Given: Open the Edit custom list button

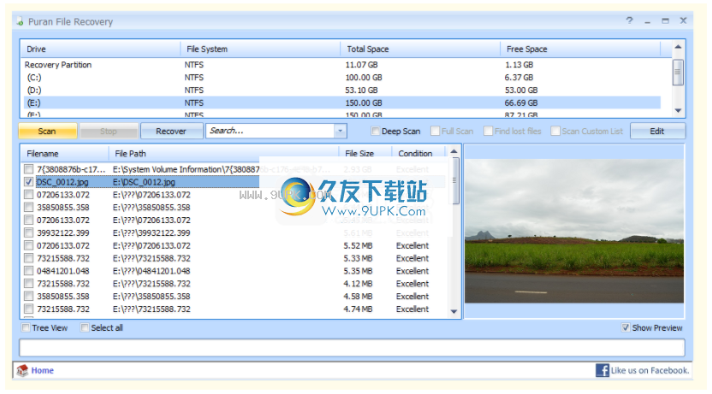Looking at the screenshot, I should click(657, 131).
